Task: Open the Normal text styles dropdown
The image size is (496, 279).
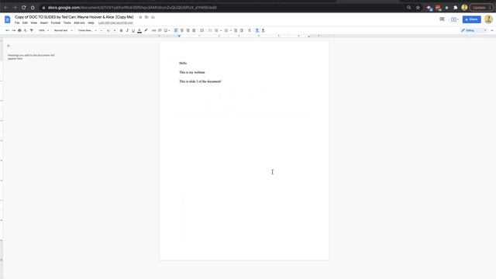Action: (63, 30)
